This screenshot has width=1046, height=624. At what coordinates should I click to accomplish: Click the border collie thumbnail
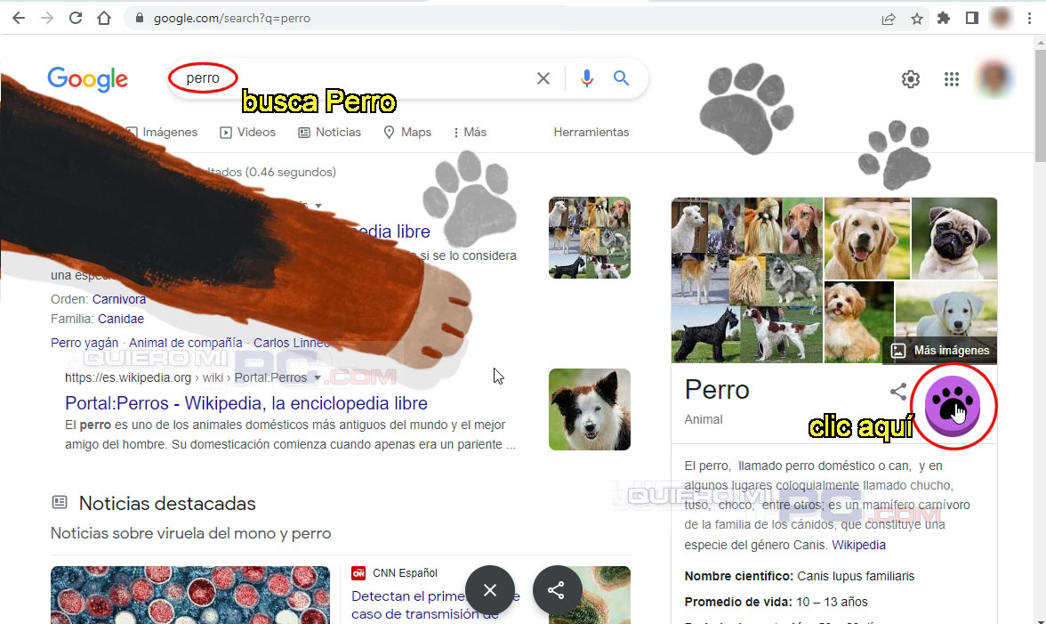coord(590,409)
